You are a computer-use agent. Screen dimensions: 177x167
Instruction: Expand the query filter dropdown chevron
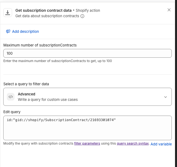pyautogui.click(x=166, y=97)
